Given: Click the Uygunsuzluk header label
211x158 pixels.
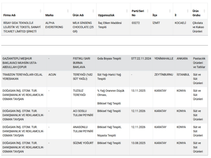Looking at the screenshot, I should tap(106, 15).
